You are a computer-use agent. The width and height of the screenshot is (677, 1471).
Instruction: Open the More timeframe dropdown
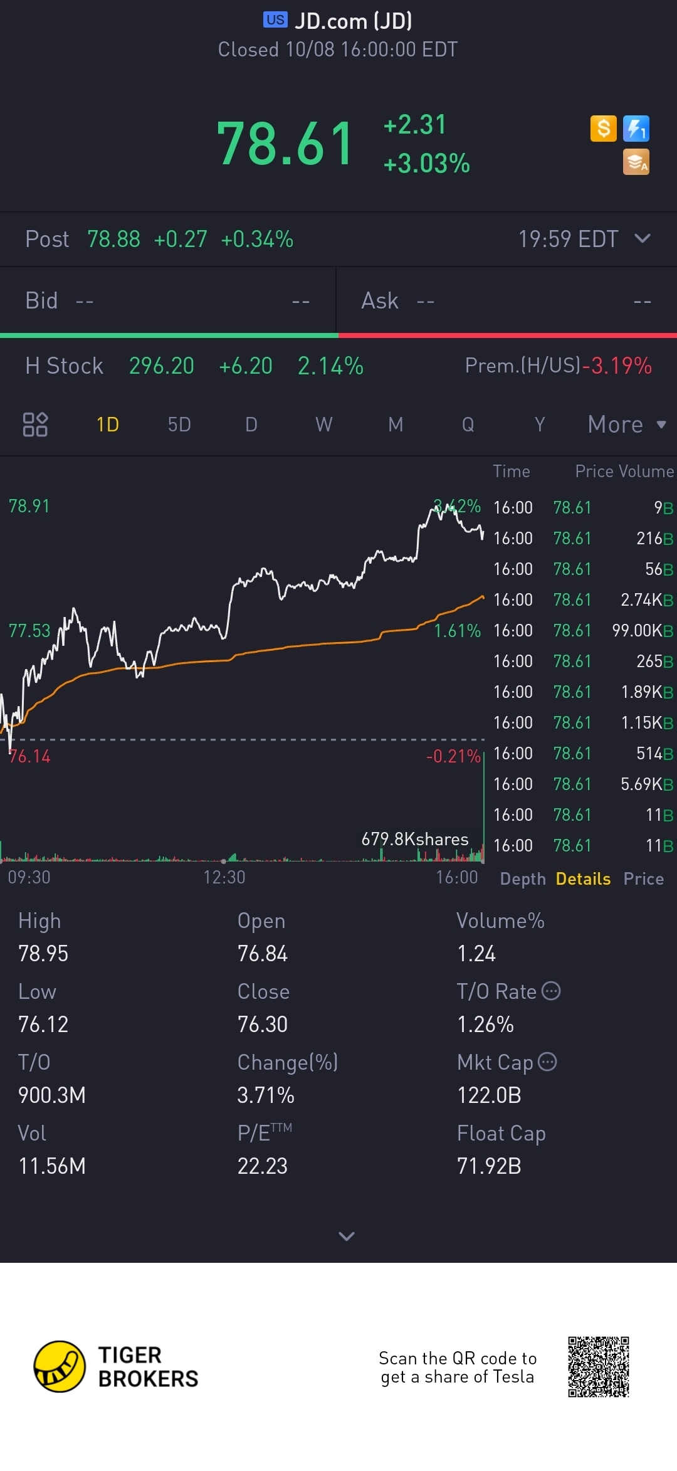(627, 424)
